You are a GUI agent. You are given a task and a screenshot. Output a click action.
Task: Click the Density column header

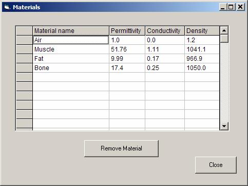click(202, 31)
